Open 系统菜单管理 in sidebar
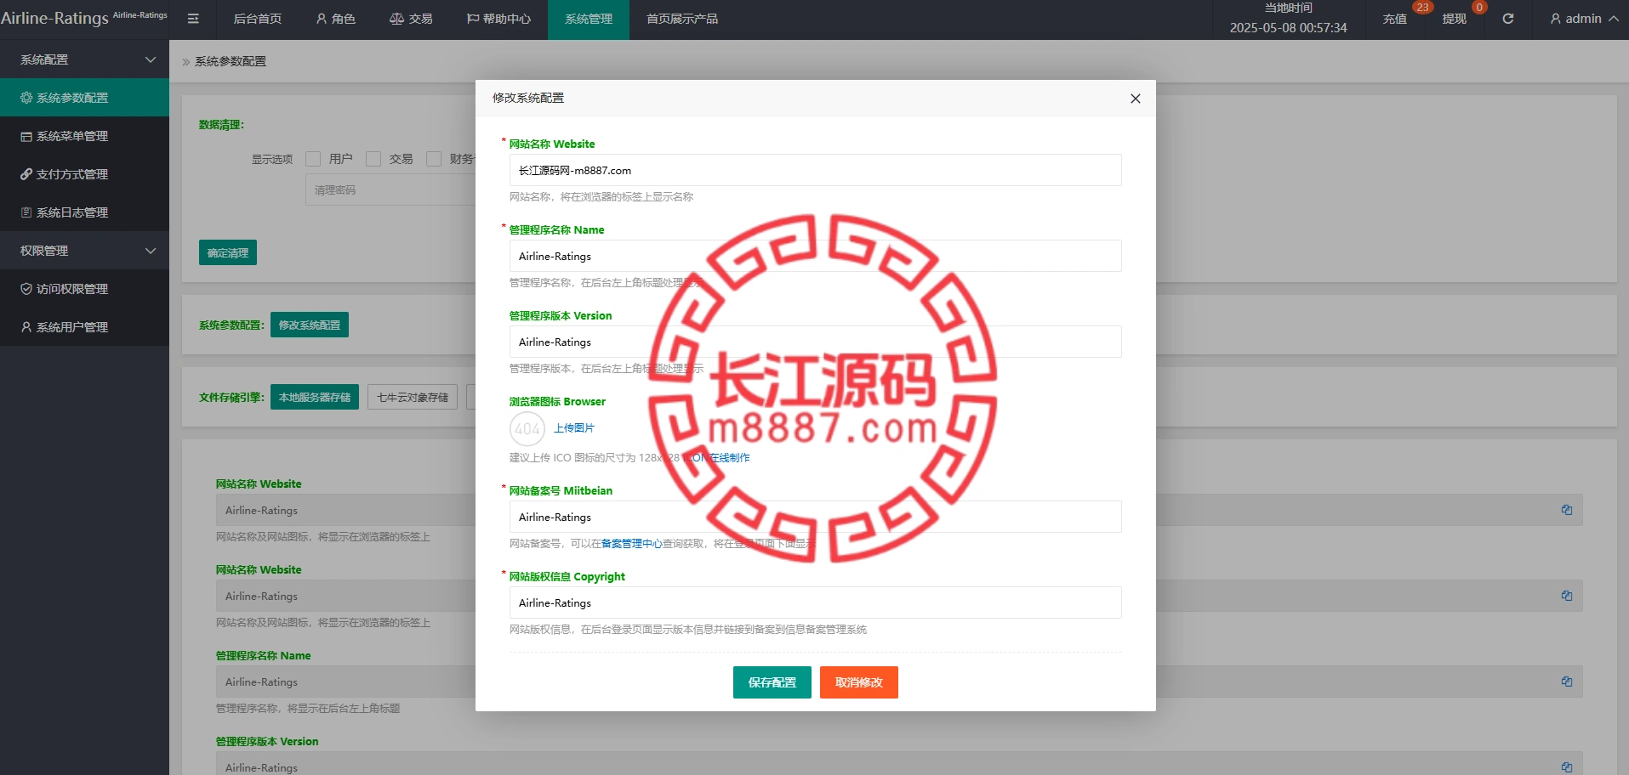The image size is (1629, 775). [x=84, y=136]
